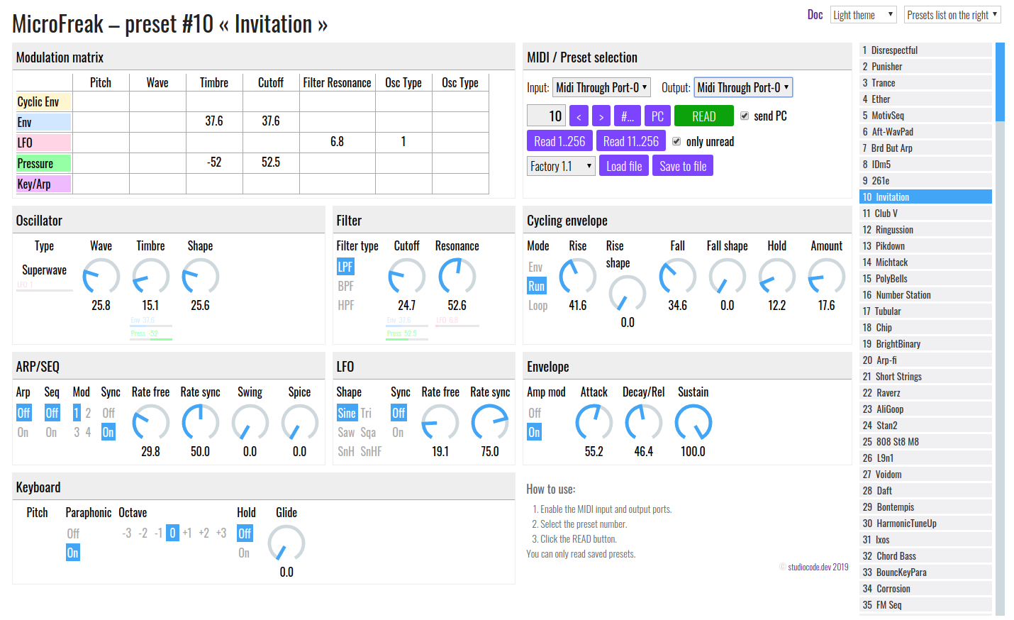Click the Spice knob
This screenshot has width=1014, height=620.
[300, 423]
